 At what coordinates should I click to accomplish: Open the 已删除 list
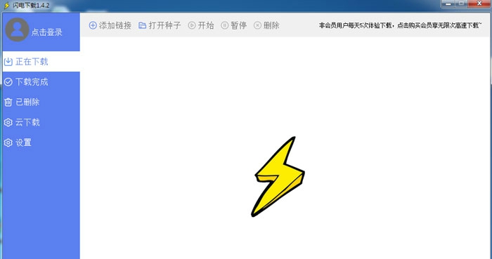tap(41, 102)
